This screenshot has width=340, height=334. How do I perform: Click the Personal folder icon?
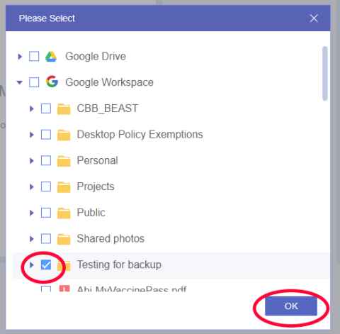click(x=64, y=161)
